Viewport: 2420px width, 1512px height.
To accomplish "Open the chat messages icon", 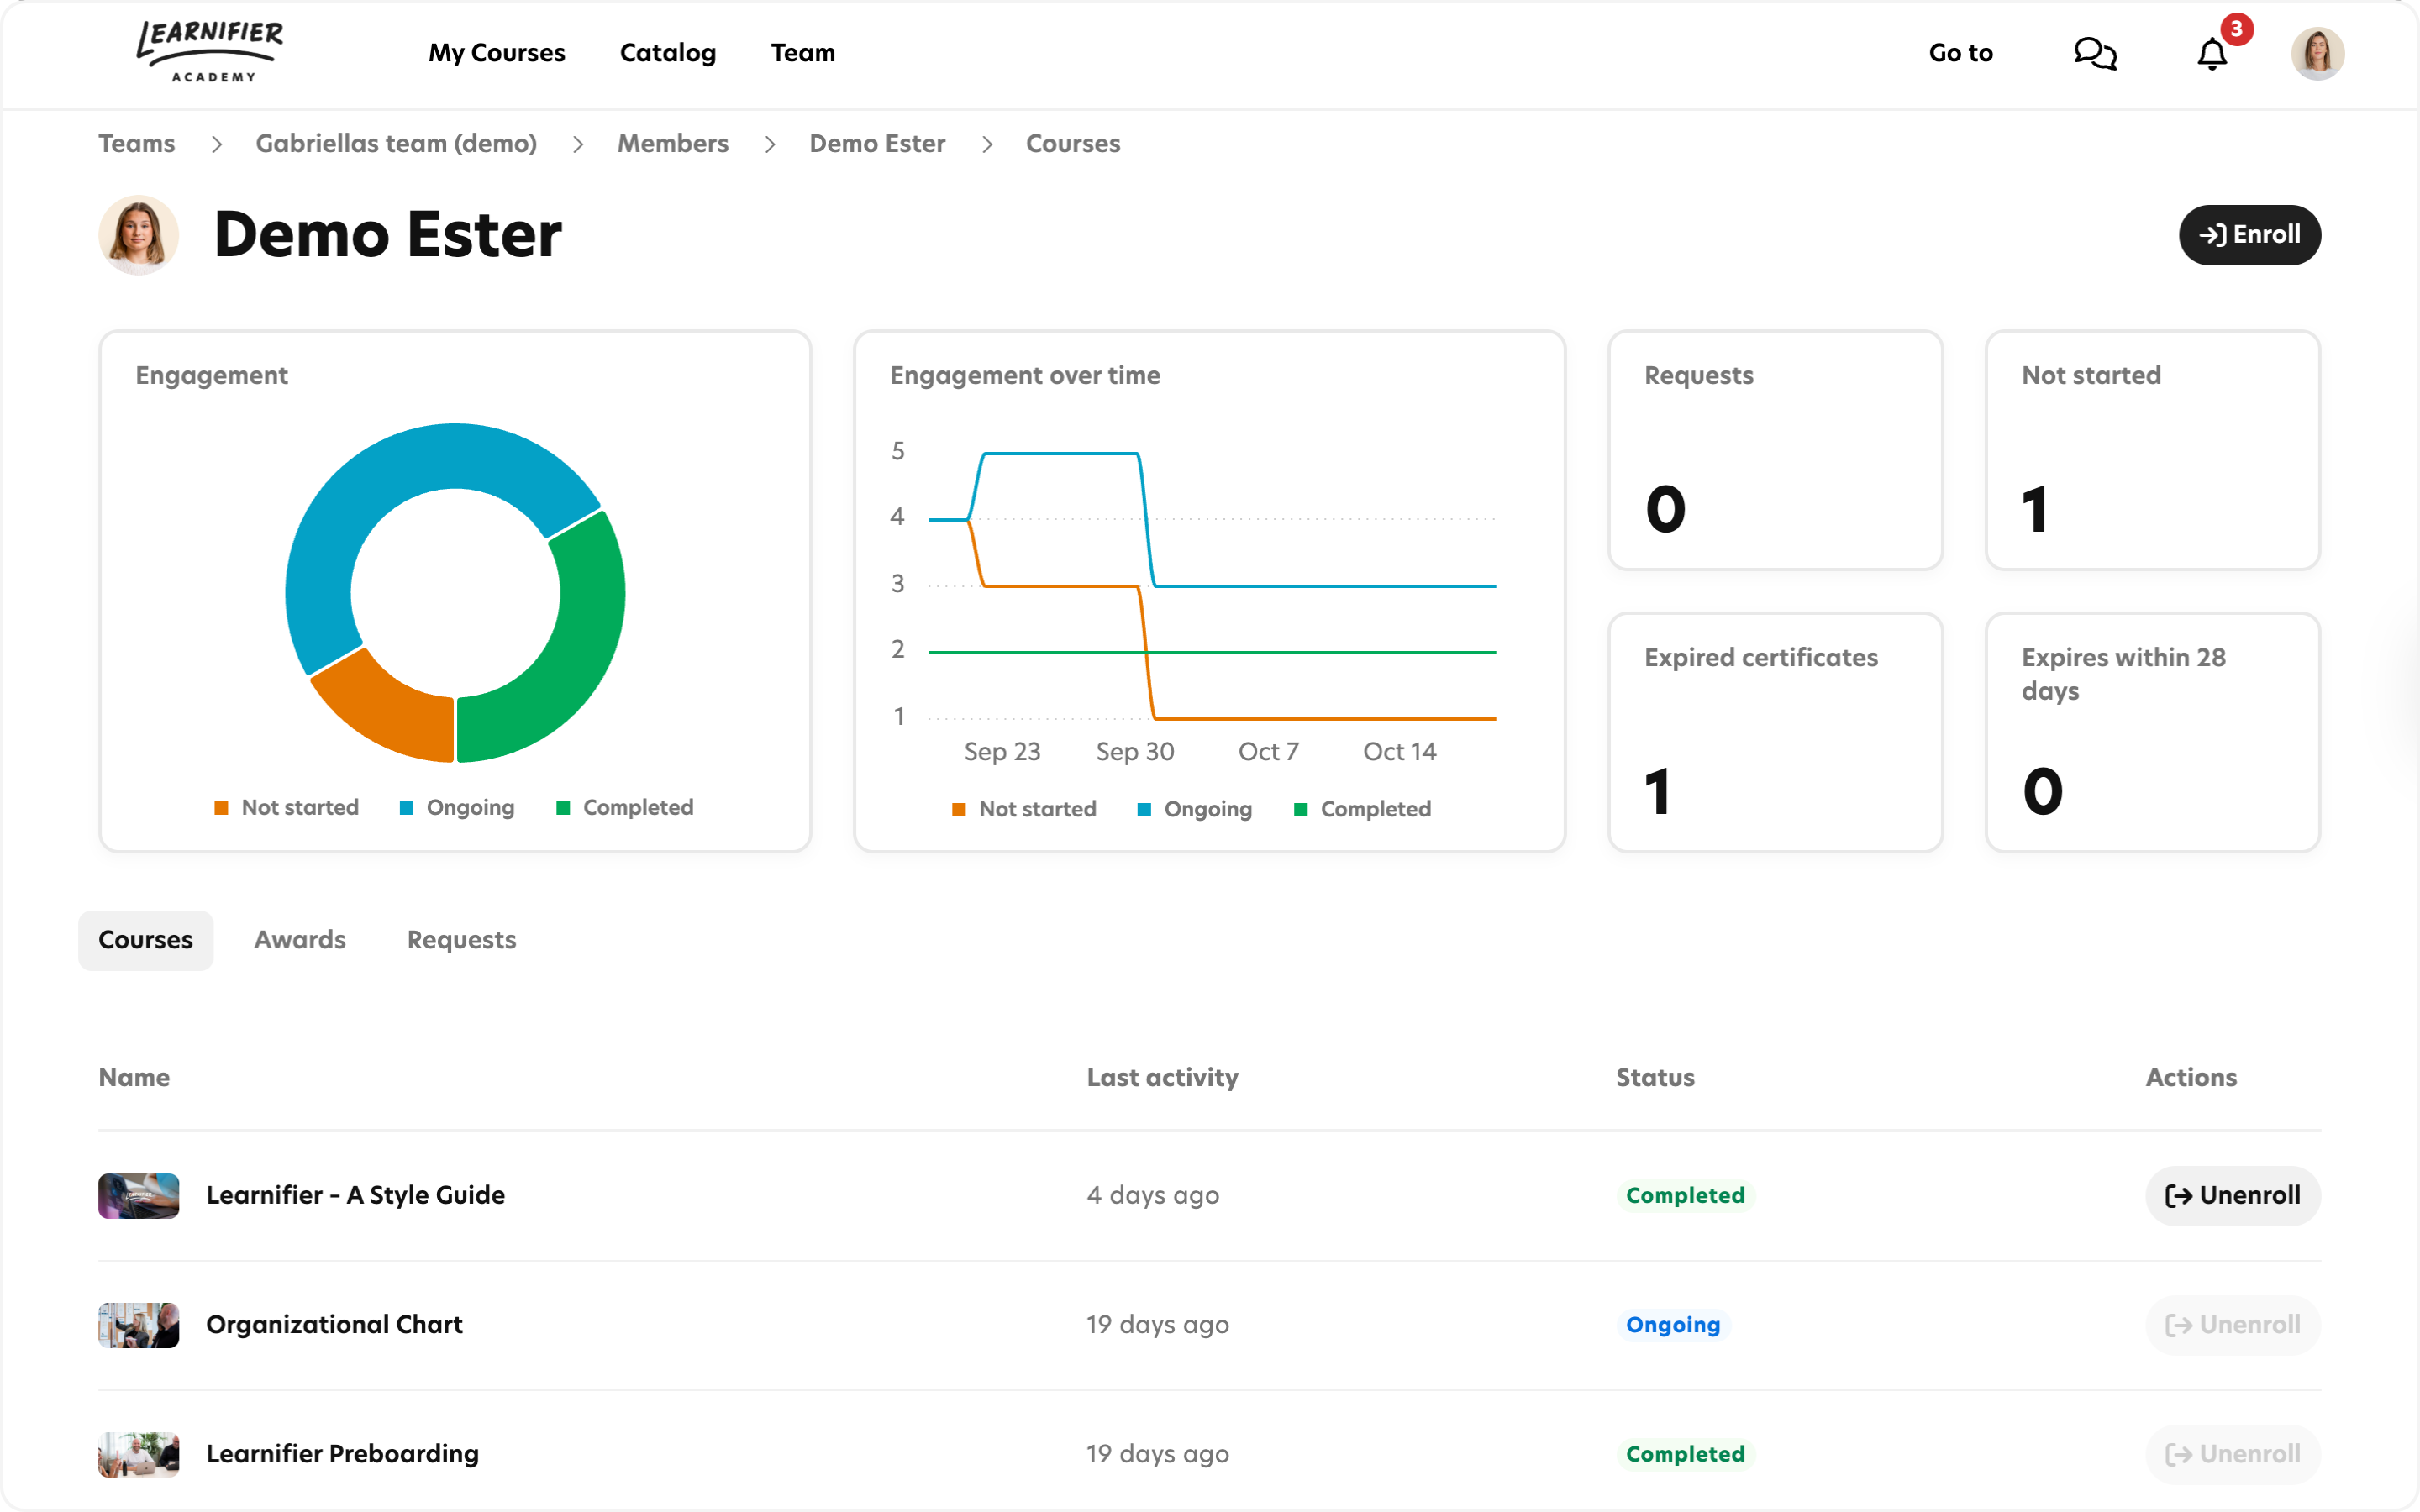I will click(2095, 53).
